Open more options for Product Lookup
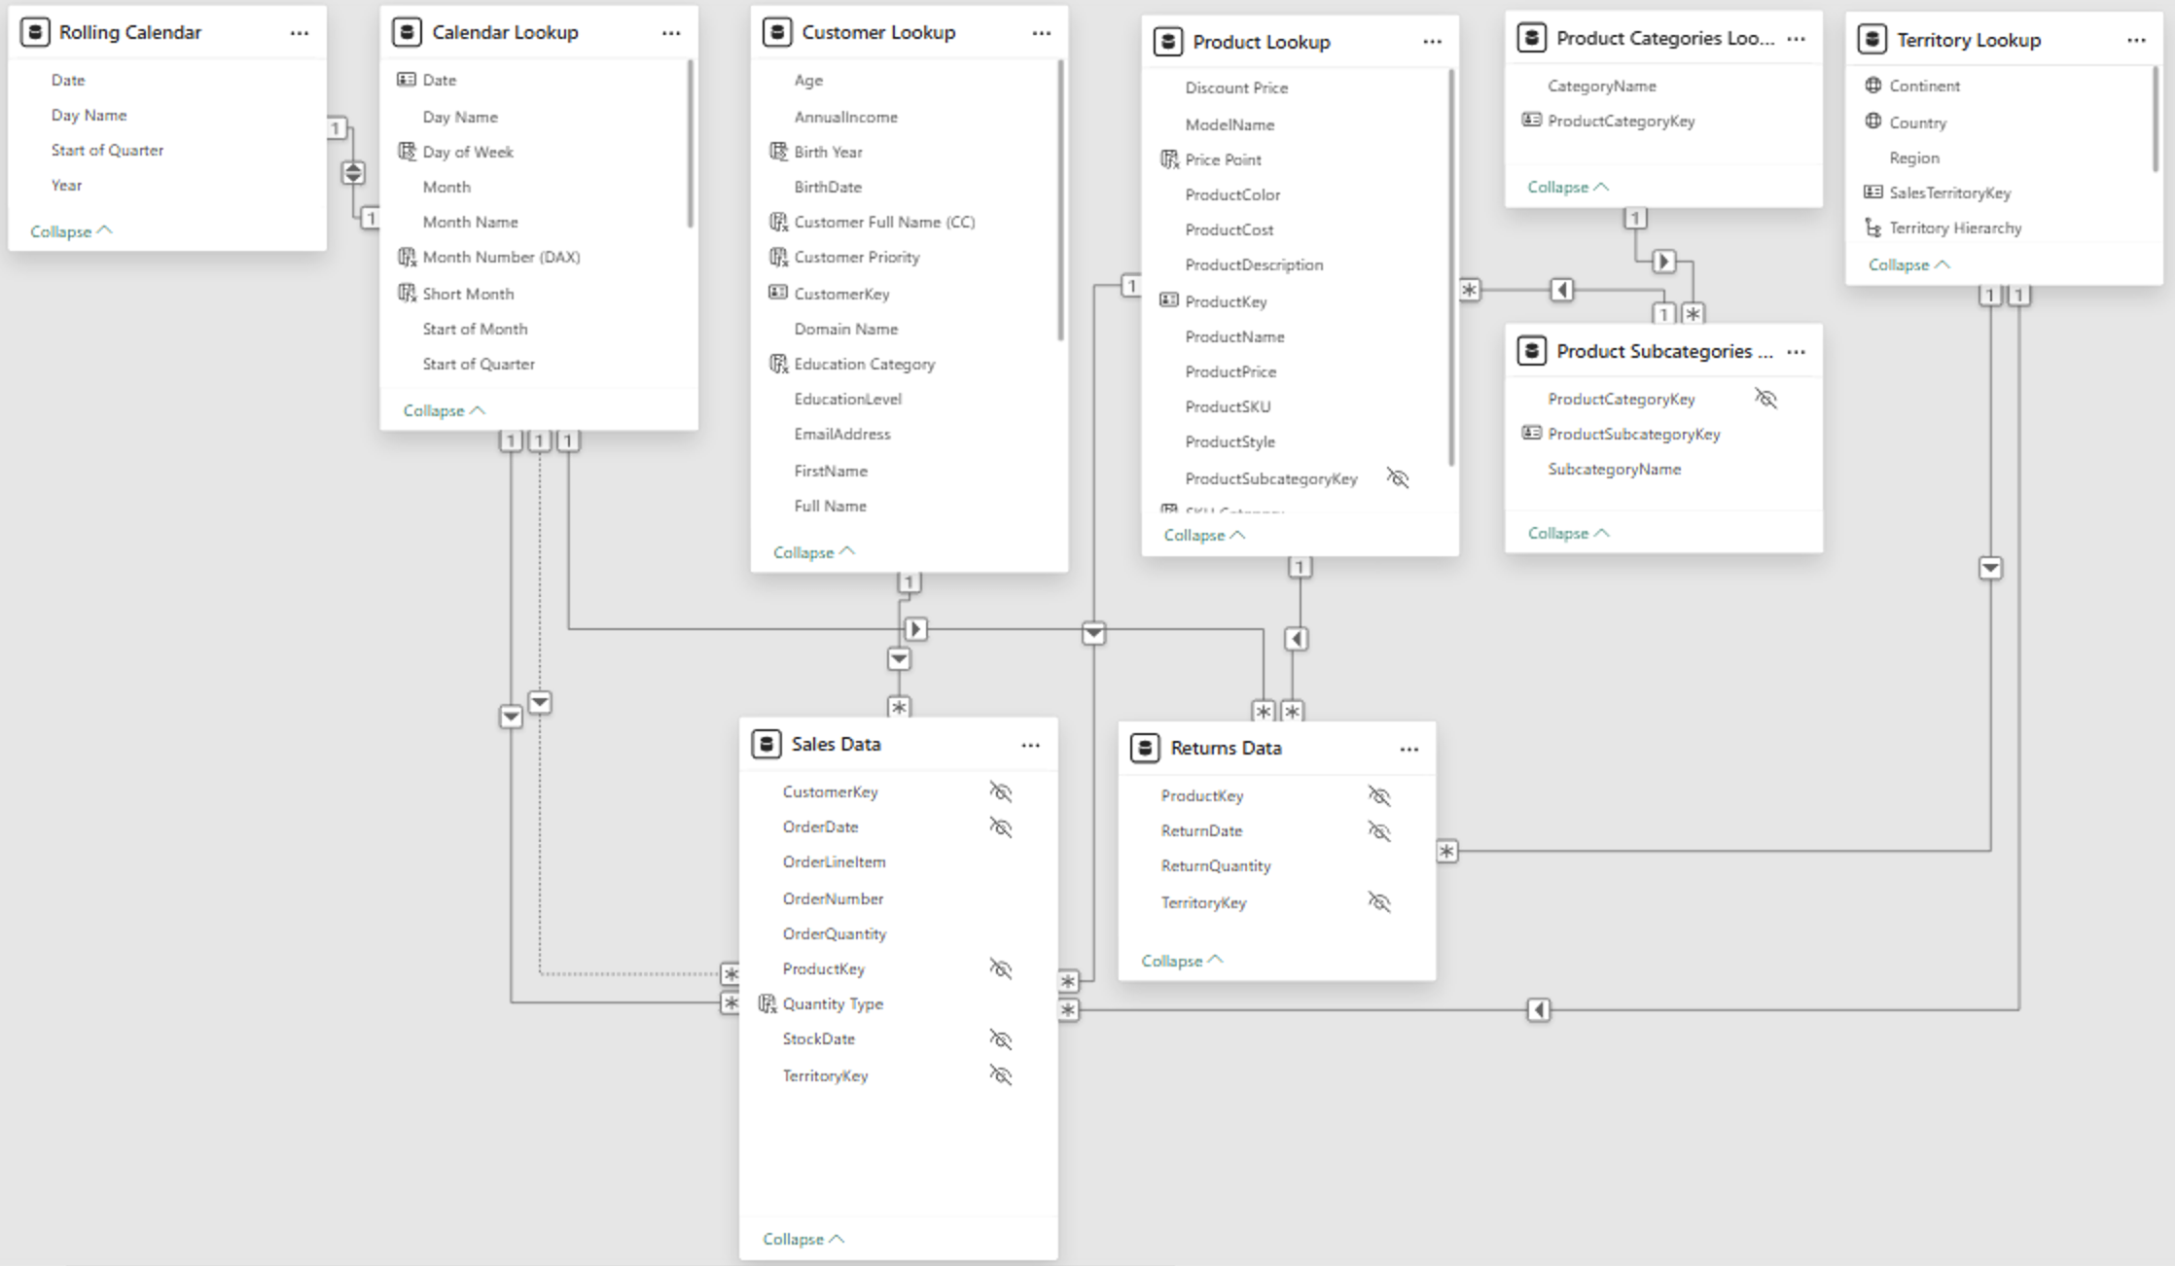This screenshot has width=2175, height=1266. coord(1432,42)
